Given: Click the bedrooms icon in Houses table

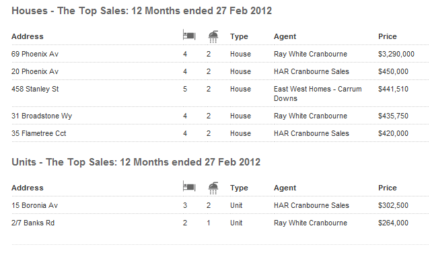Looking at the screenshot, I should coord(189,36).
